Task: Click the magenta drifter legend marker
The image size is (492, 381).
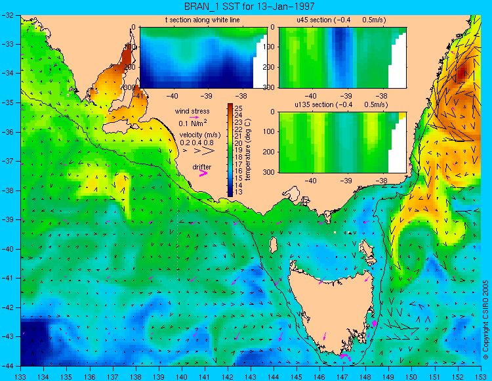Action: [203, 173]
